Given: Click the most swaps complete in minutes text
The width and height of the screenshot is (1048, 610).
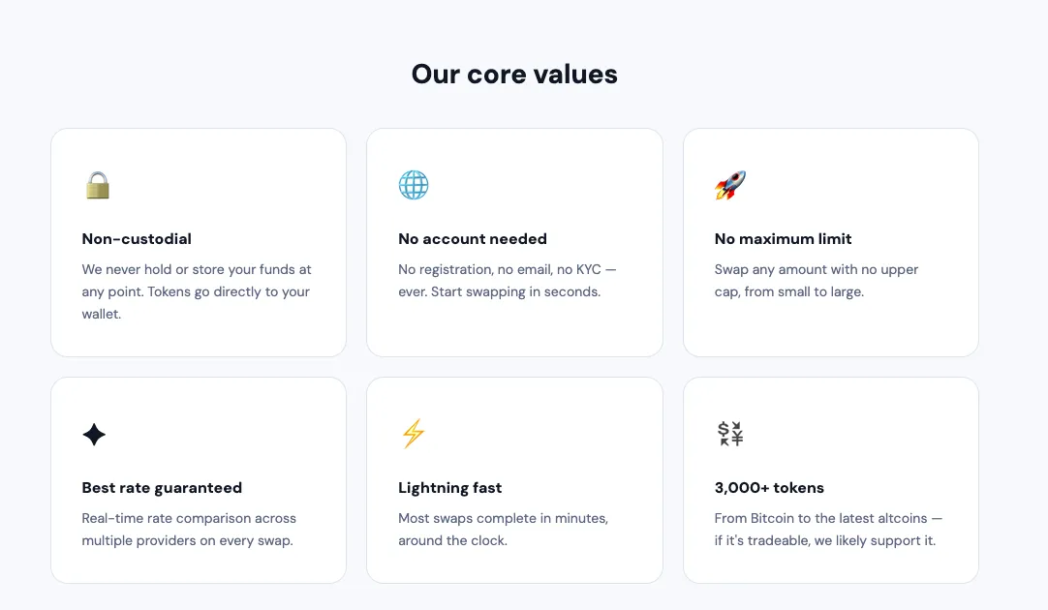Looking at the screenshot, I should click(504, 530).
